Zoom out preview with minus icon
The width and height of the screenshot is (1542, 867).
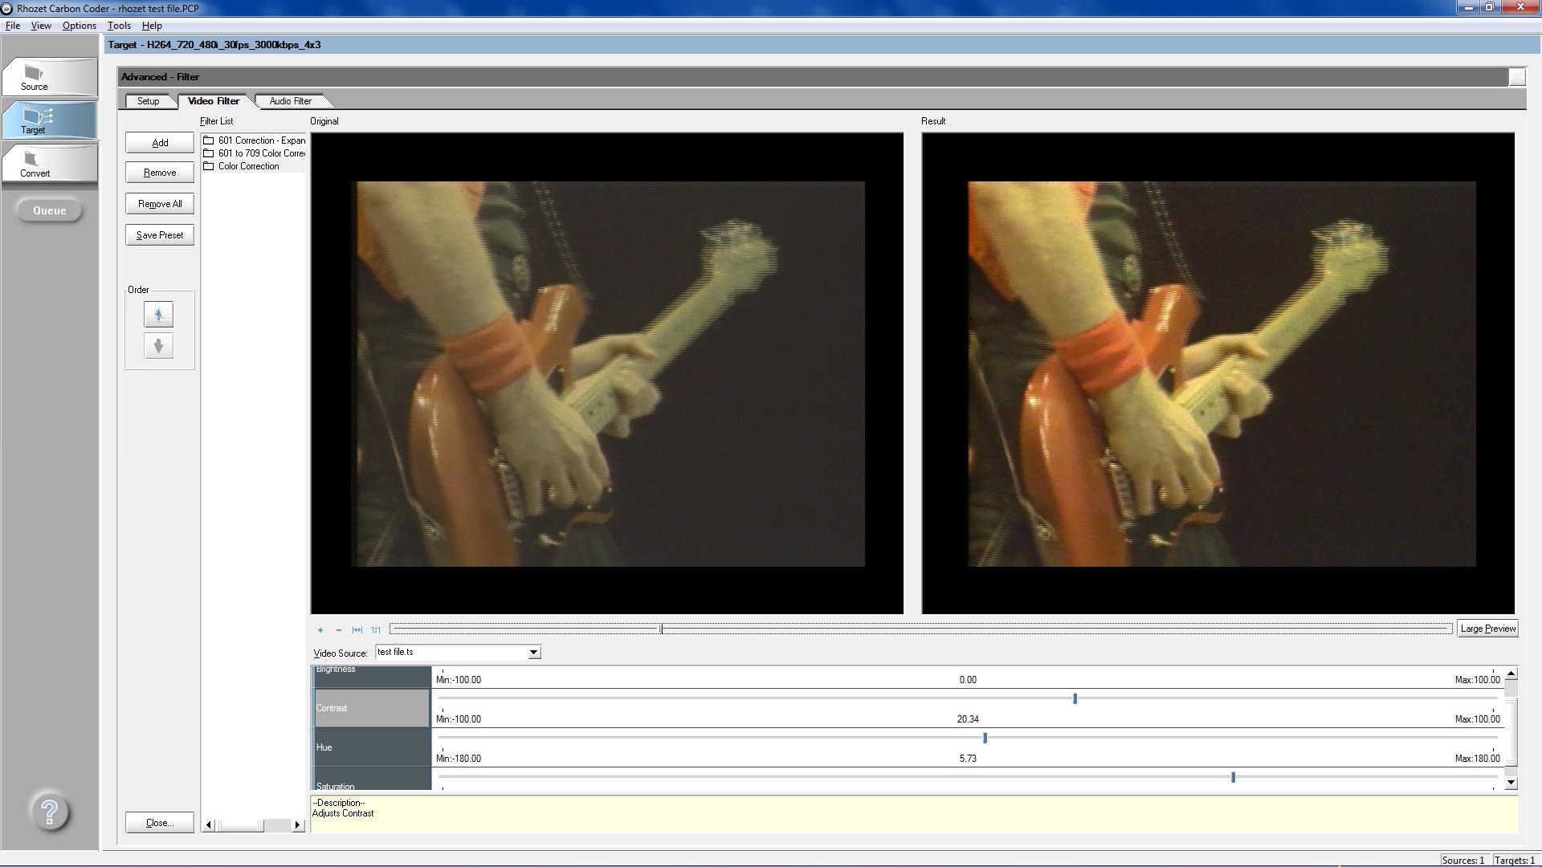tap(338, 630)
